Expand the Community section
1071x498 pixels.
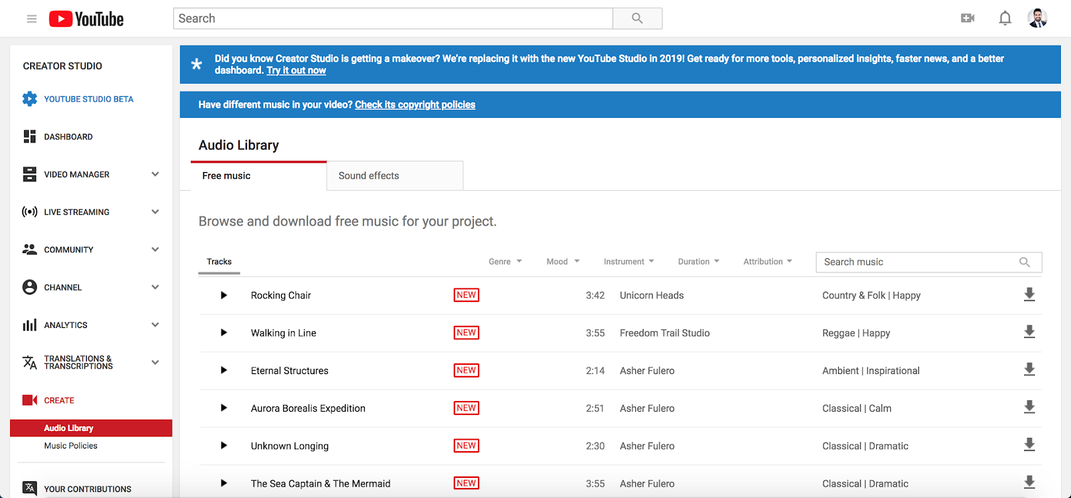155,250
